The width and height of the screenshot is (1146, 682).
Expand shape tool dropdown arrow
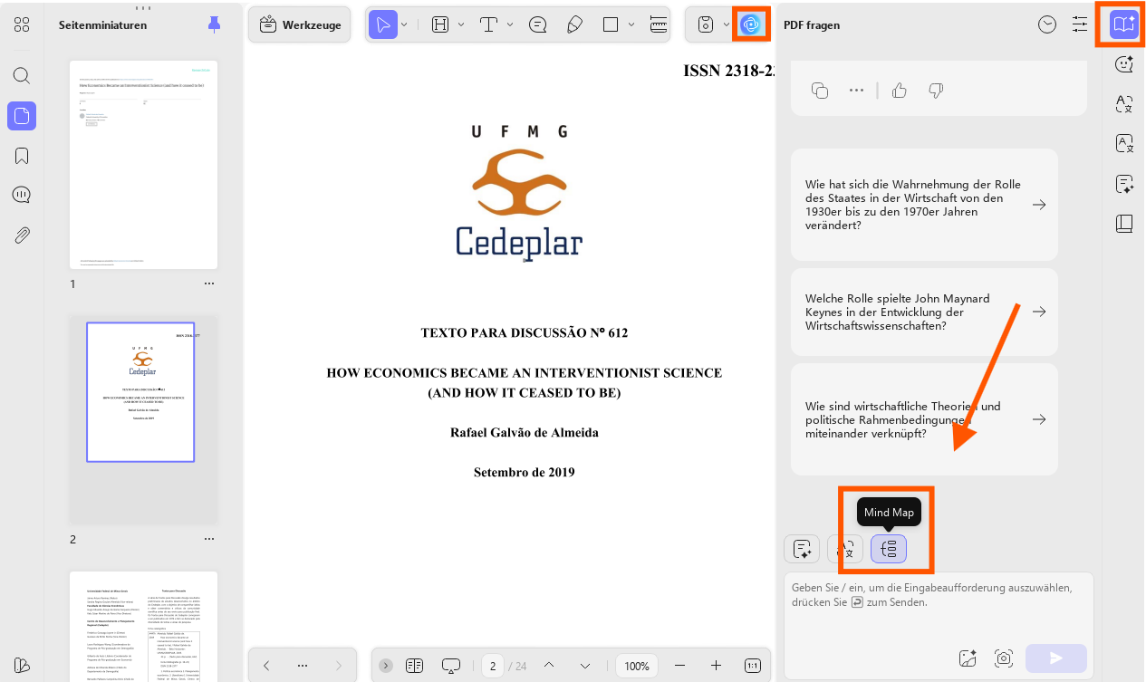(x=631, y=24)
